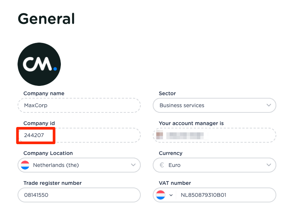Click the Euro symbol in Currency field
Viewport: 292px width, 214px height.
coord(162,165)
